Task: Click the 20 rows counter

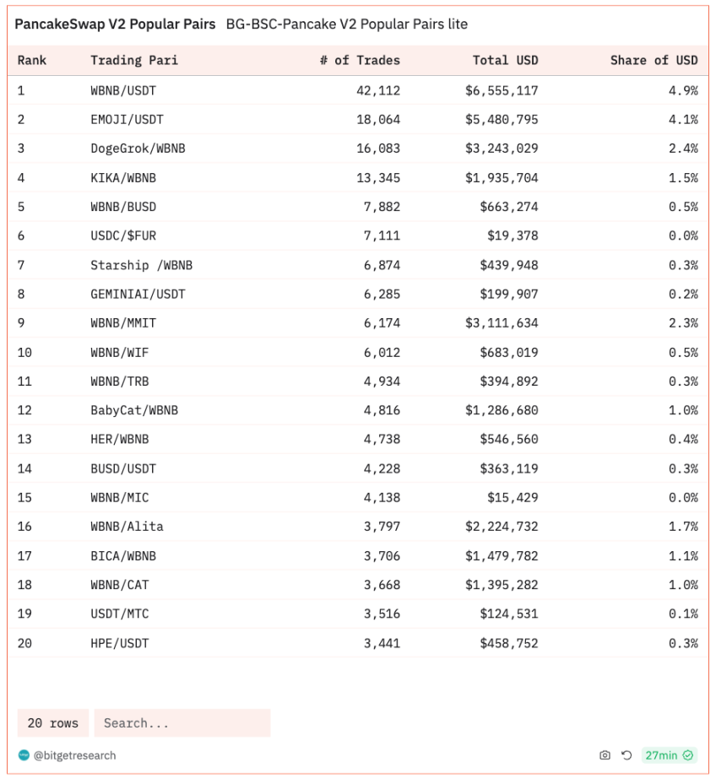Action: pyautogui.click(x=52, y=723)
